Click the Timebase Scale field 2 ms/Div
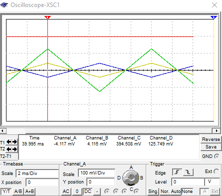222x196 pixels. coord(37,173)
